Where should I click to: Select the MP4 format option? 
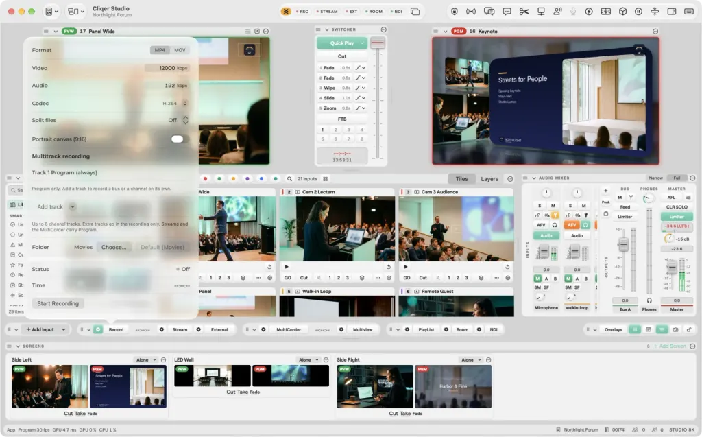point(160,50)
